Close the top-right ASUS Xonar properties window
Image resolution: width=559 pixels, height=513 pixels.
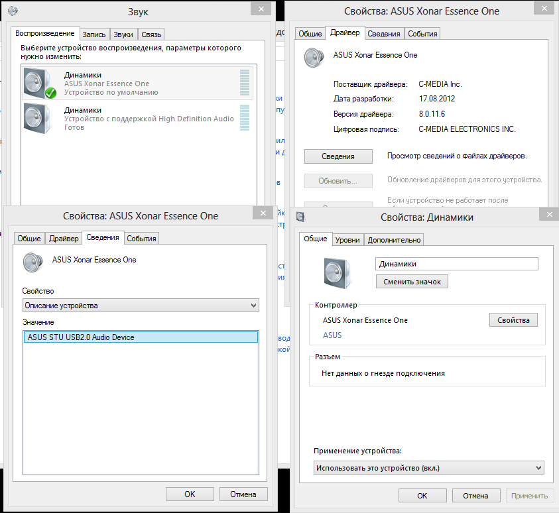coord(544,8)
